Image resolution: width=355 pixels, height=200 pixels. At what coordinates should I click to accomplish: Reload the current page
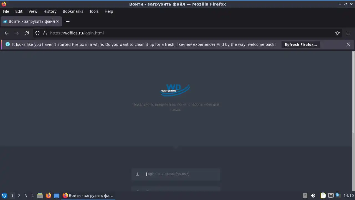pyautogui.click(x=27, y=33)
